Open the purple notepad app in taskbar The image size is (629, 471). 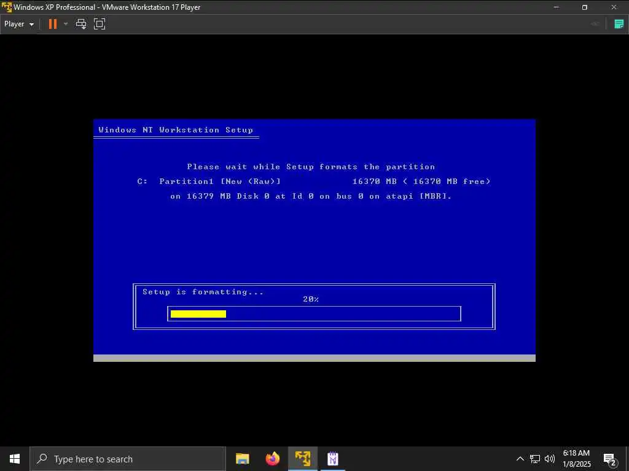point(333,459)
